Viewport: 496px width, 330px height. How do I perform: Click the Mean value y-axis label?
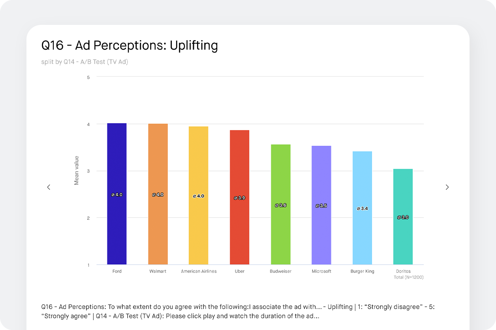click(x=77, y=171)
